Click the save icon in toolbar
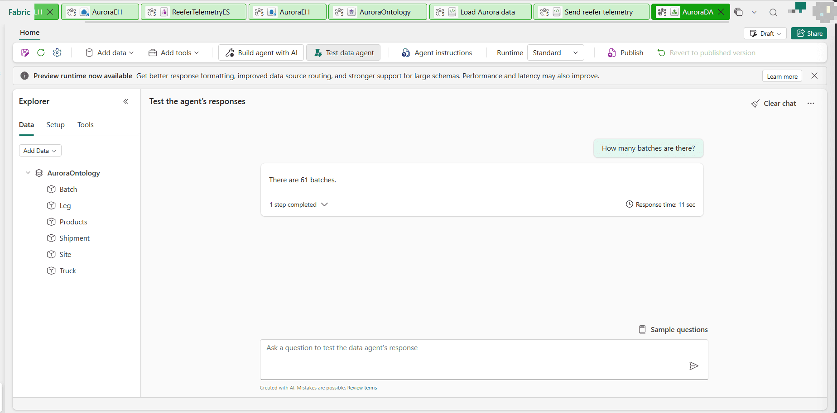Image resolution: width=837 pixels, height=413 pixels. click(x=25, y=53)
